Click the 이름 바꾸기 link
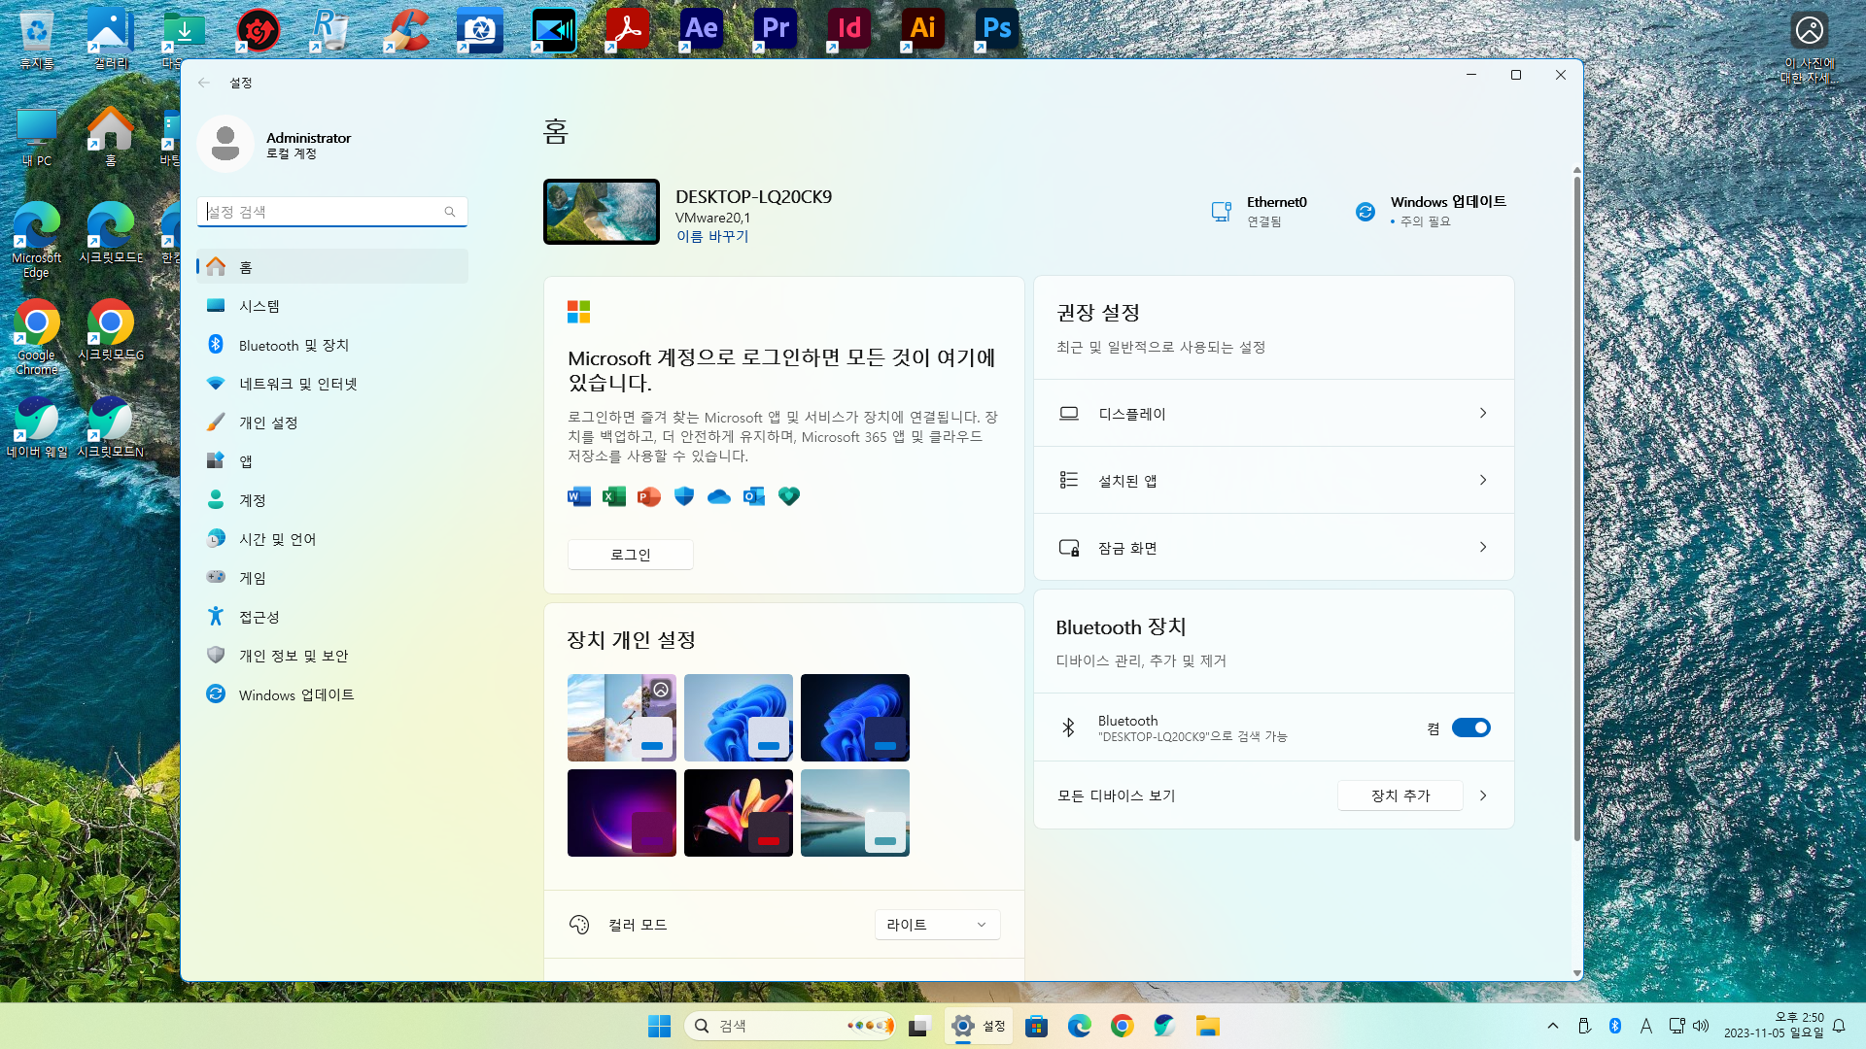The height and width of the screenshot is (1049, 1866). pos(712,236)
